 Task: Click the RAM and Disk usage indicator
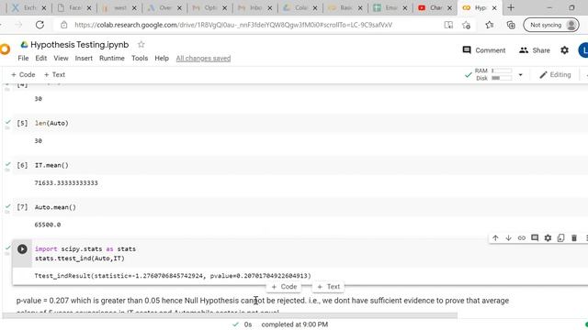pos(492,74)
